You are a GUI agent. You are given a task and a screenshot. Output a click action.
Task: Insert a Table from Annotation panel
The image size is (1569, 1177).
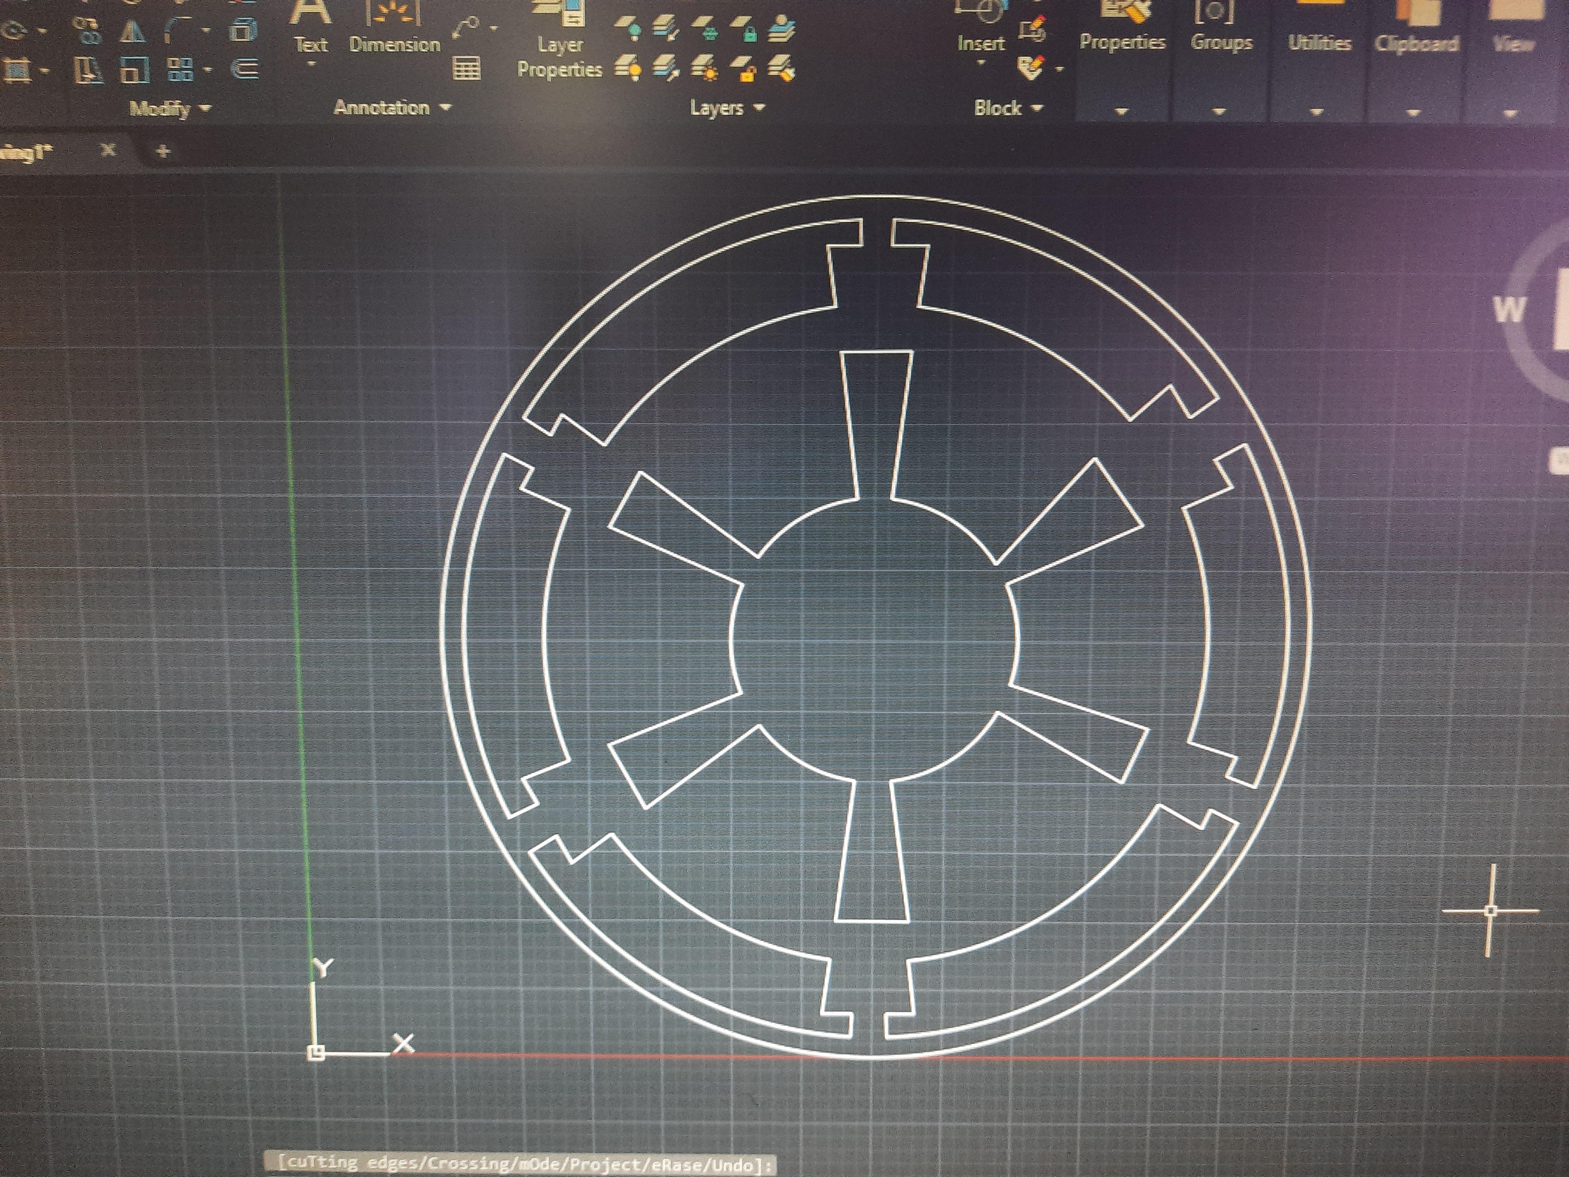tap(466, 69)
